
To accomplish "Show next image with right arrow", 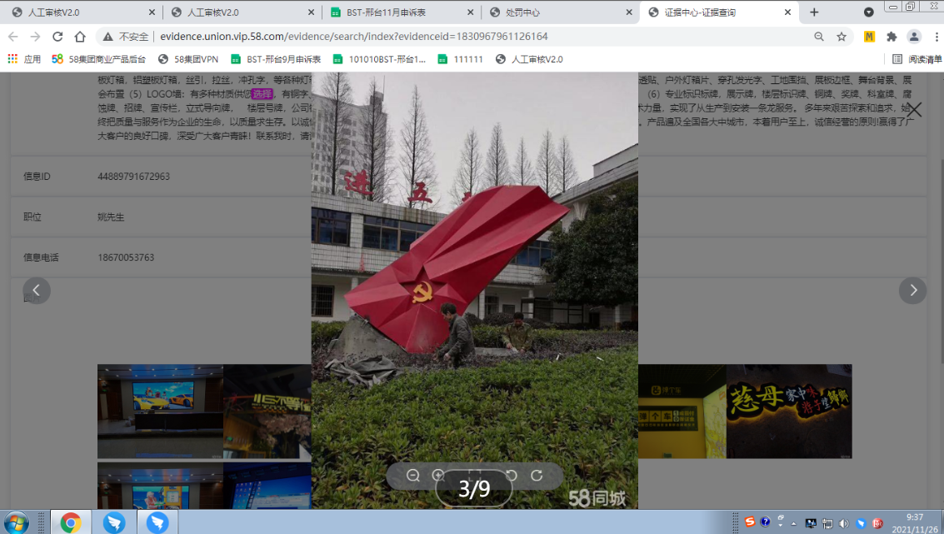I will click(912, 291).
